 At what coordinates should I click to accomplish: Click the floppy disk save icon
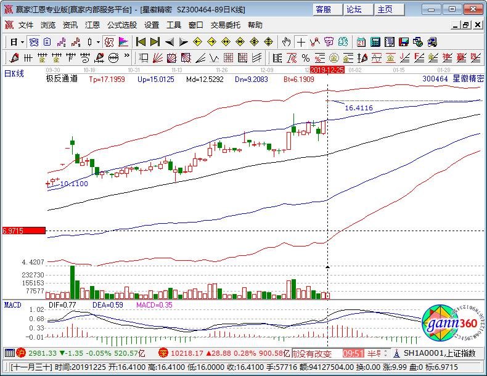(x=404, y=42)
